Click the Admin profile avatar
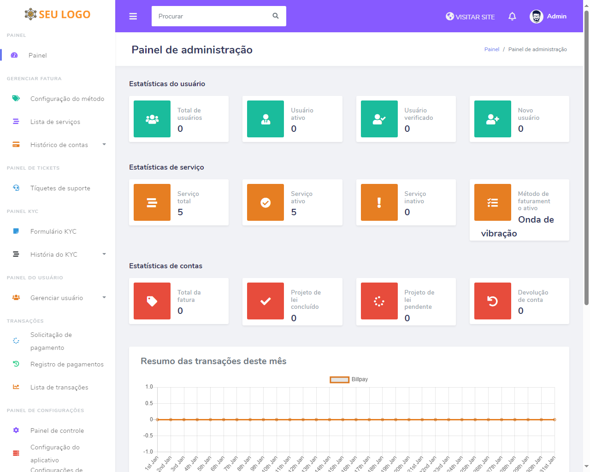 (x=536, y=17)
